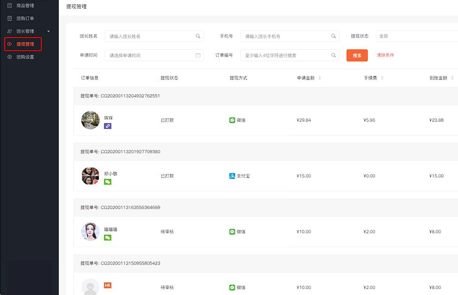
Task: Click the orange 搜索 button
Action: pyautogui.click(x=357, y=55)
